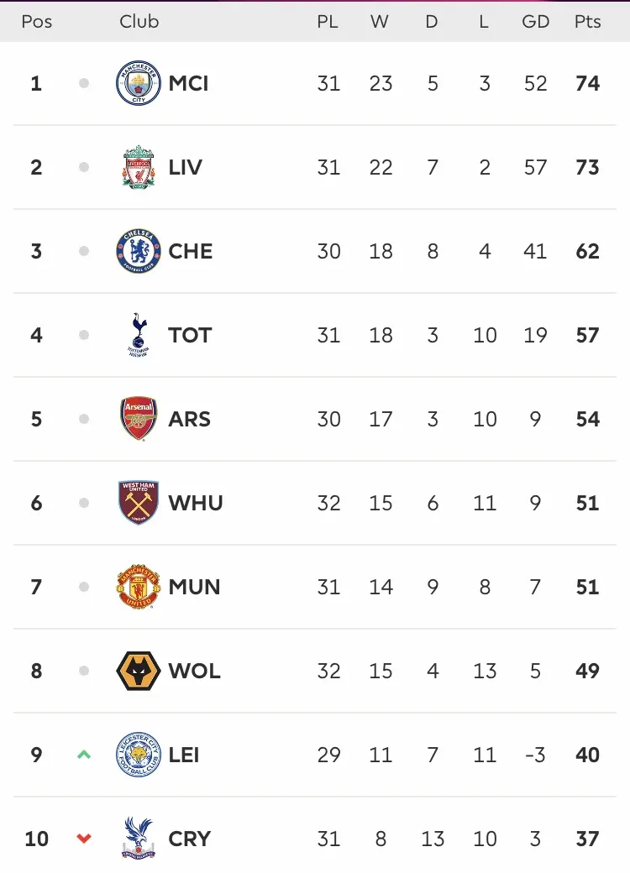
Task: Sort table by GD column header
Action: (x=535, y=21)
